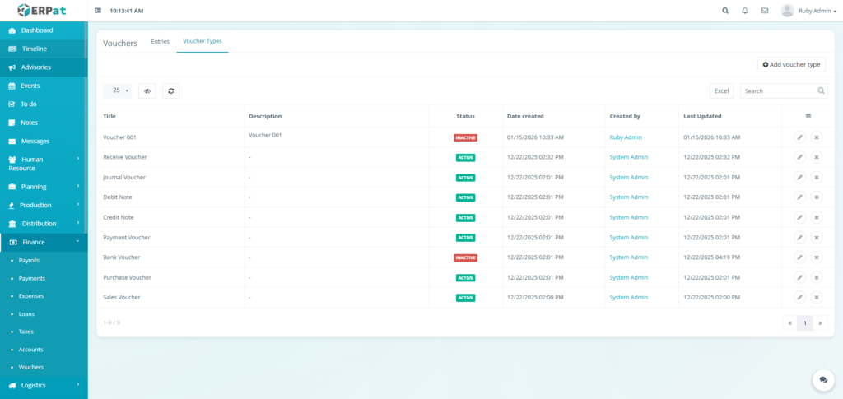Toggle the INACTIVE status badge of Bank Voucher
This screenshot has width=843, height=399.
(x=465, y=257)
